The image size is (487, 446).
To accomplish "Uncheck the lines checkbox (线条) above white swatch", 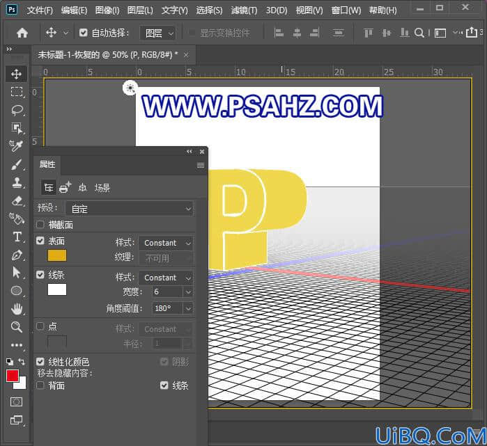I will pos(40,274).
